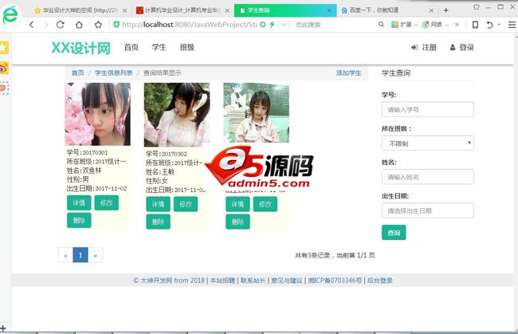Click 详情 for the third student
This screenshot has height=334, width=518.
pyautogui.click(x=237, y=204)
